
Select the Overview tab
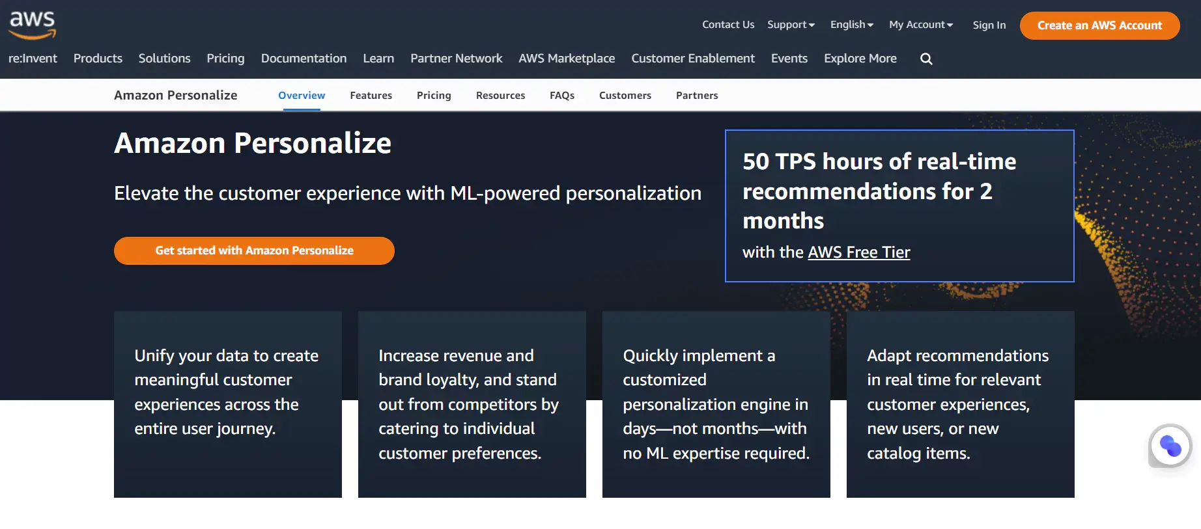tap(302, 96)
